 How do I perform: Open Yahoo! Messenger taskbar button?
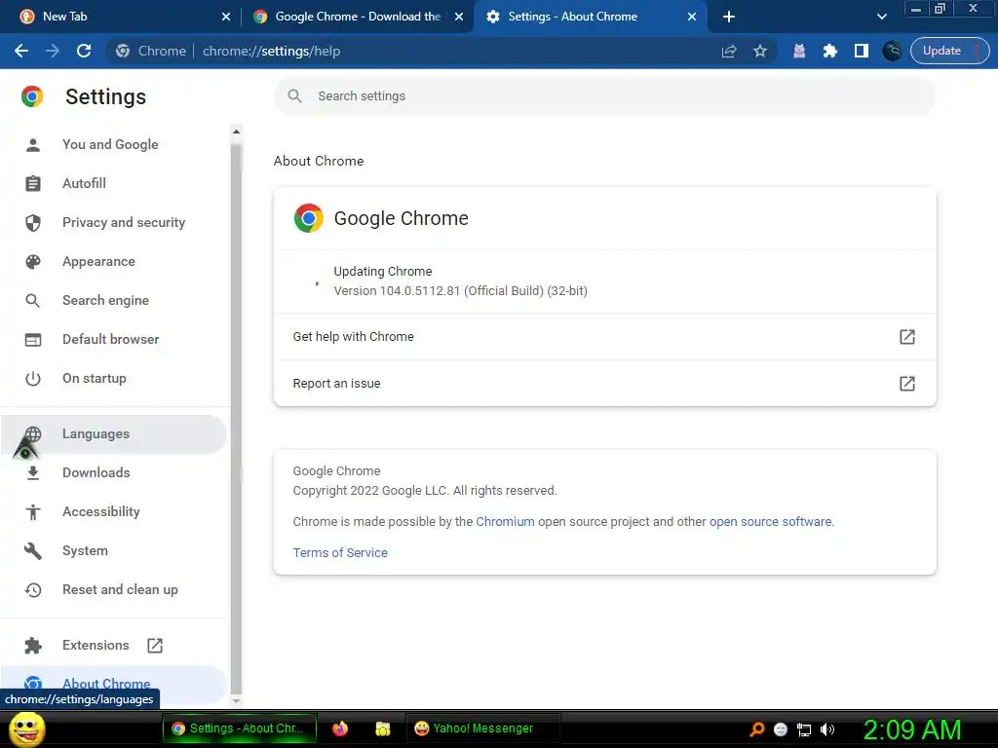pos(482,729)
